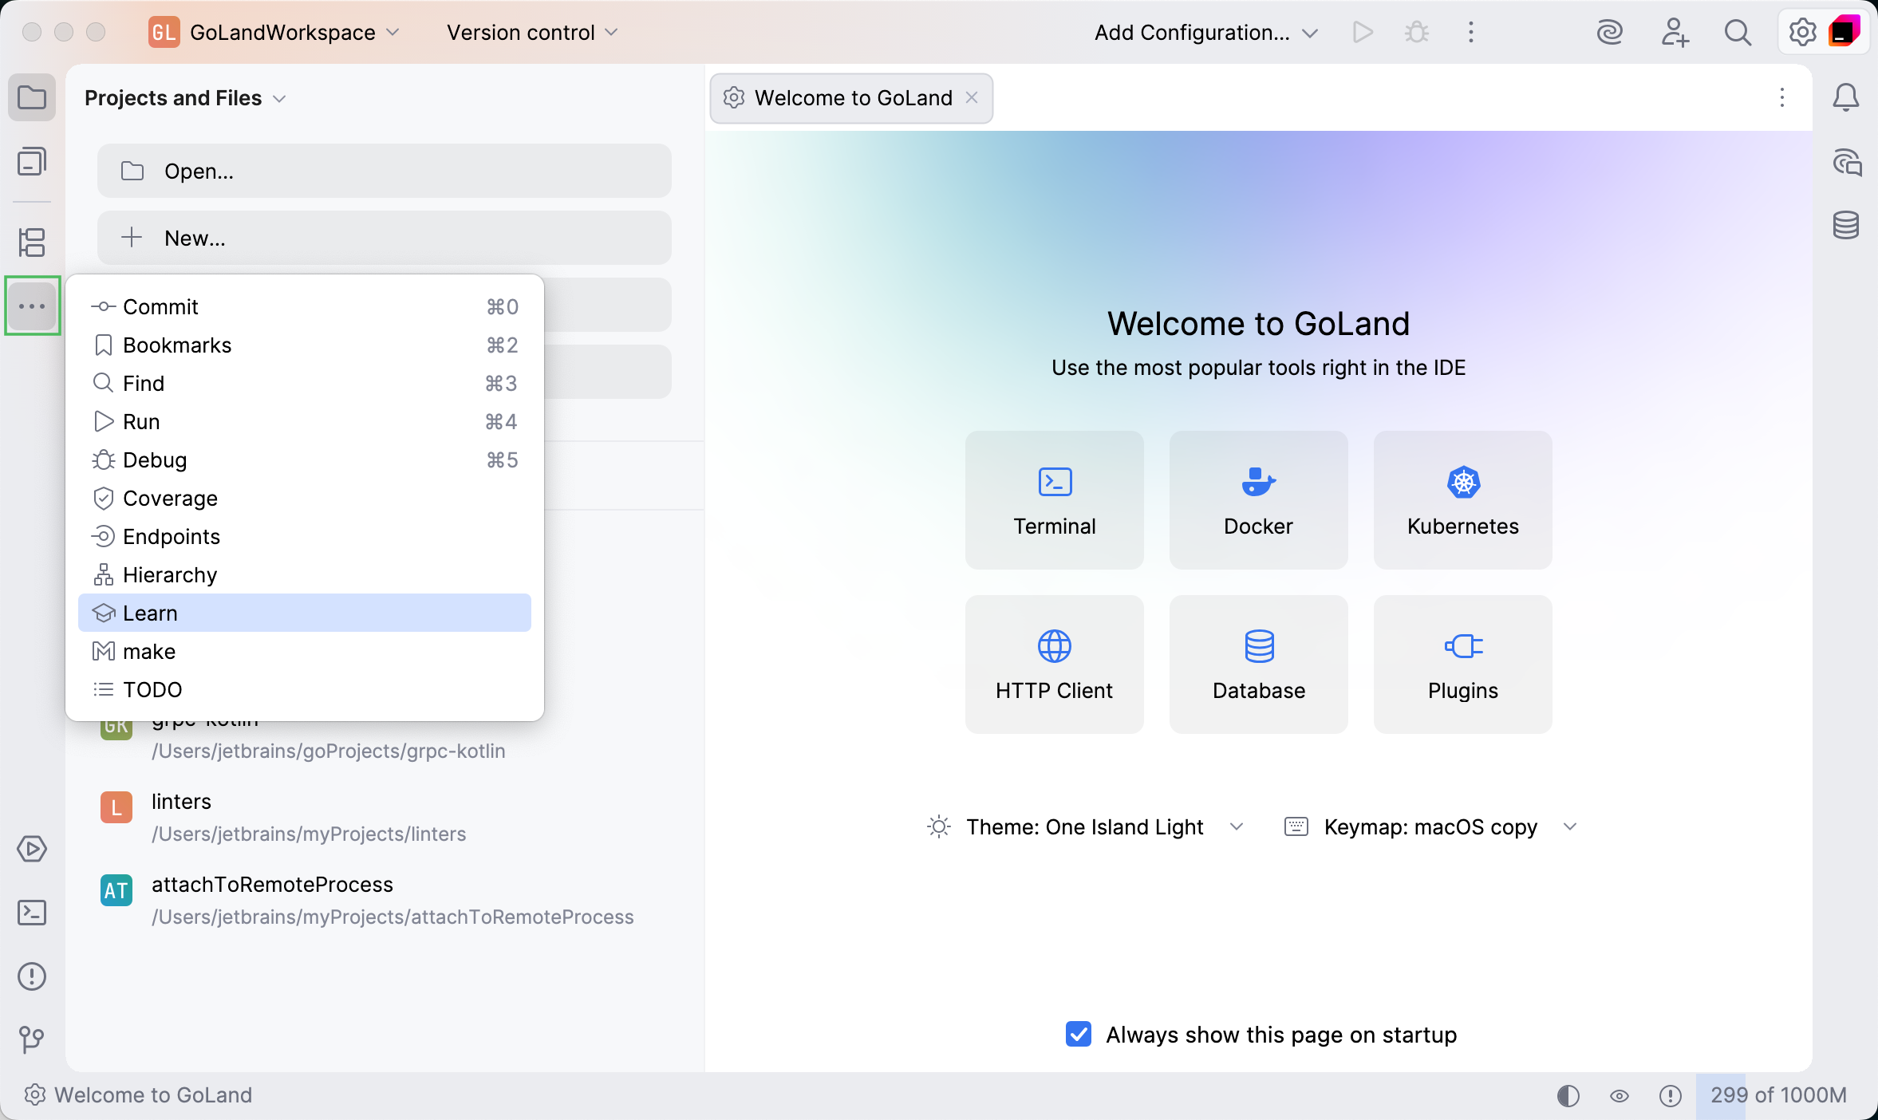The image size is (1878, 1120).
Task: Toggle the half-circle contrast icon in status bar
Action: pos(1568,1095)
